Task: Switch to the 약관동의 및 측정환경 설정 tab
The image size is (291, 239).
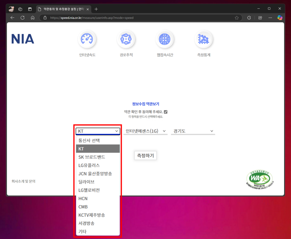Action: pos(63,9)
